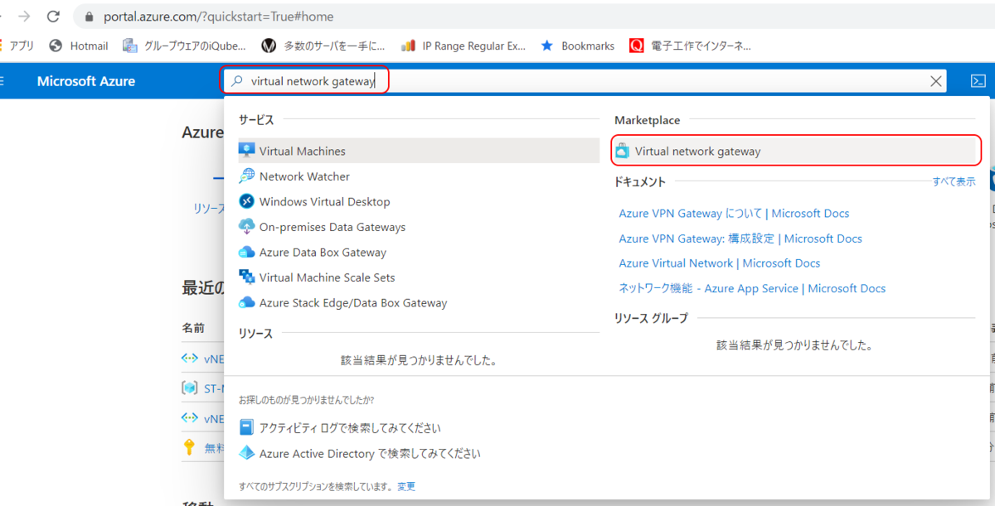
Task: Click the Windows Virtual Desktop icon
Action: [x=247, y=201]
